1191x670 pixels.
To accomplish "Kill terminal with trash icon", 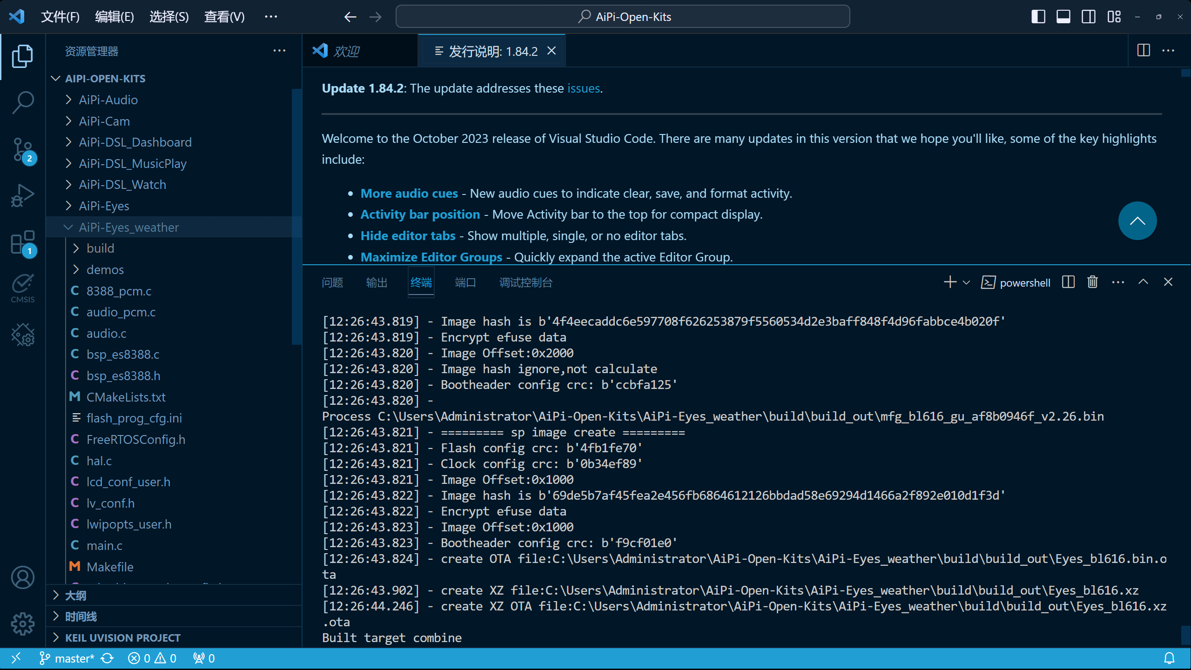I will pos(1092,282).
